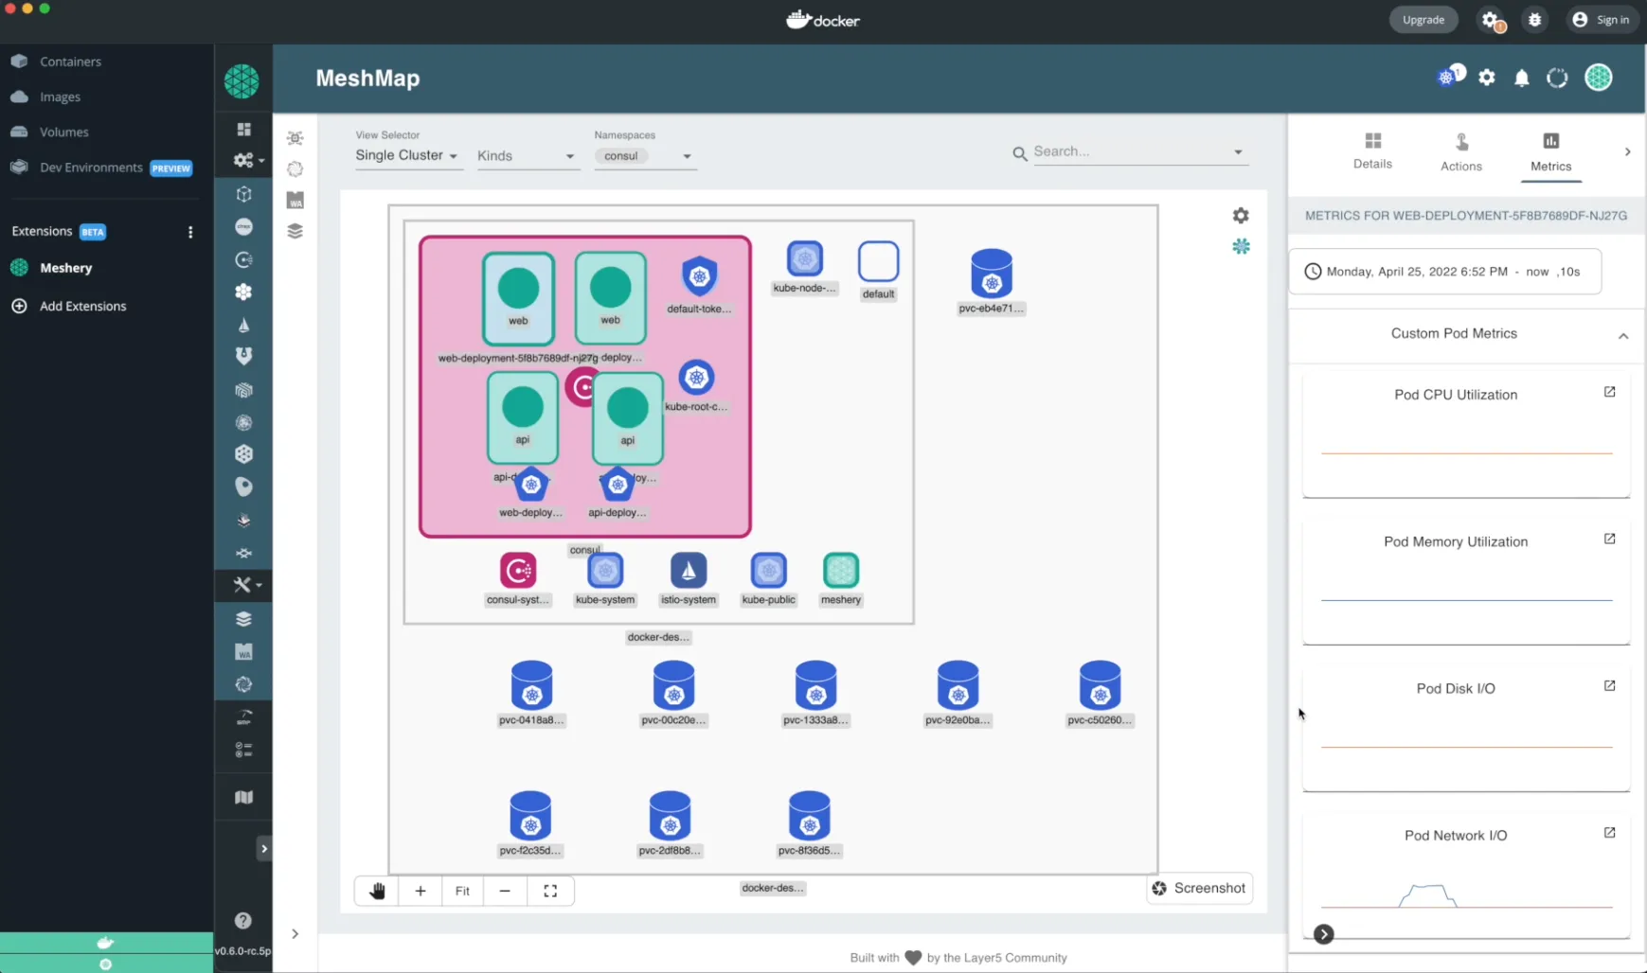Click Fit to fit the canvas
The image size is (1647, 973).
[462, 891]
